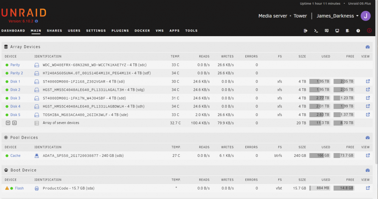
Task: Click the Disk 3 used space bar 2.77 TB
Action: click(x=320, y=98)
